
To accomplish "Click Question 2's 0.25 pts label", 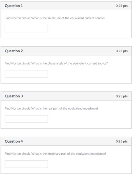I will 122,51.
